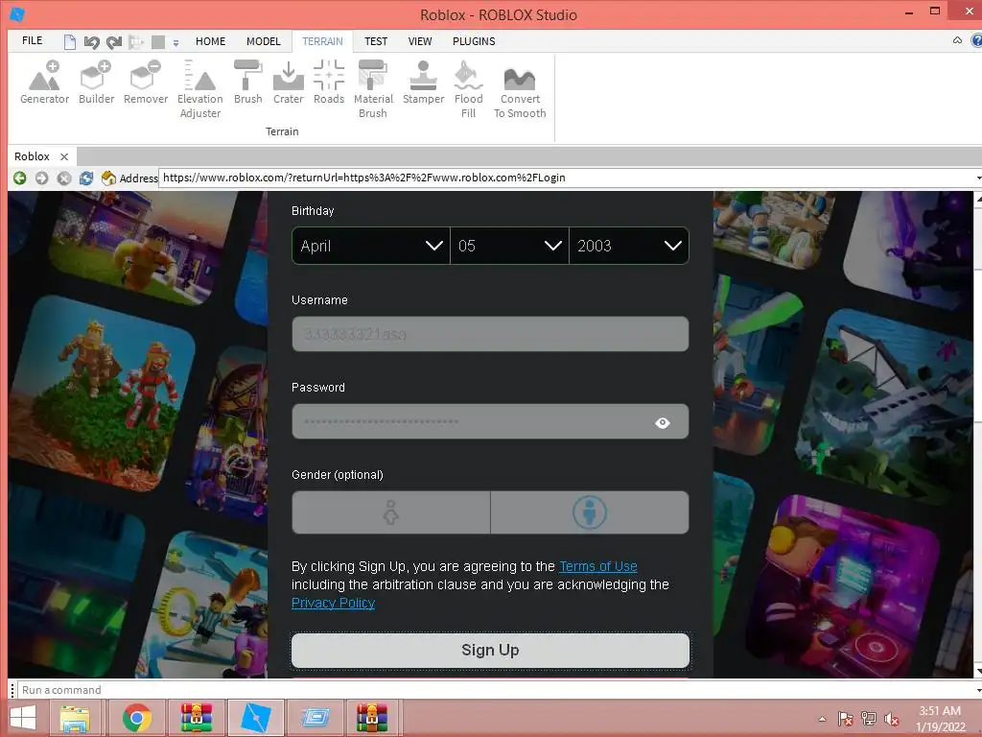Screen dimensions: 982x737
Task: Toggle password visibility eye icon
Action: tap(663, 423)
